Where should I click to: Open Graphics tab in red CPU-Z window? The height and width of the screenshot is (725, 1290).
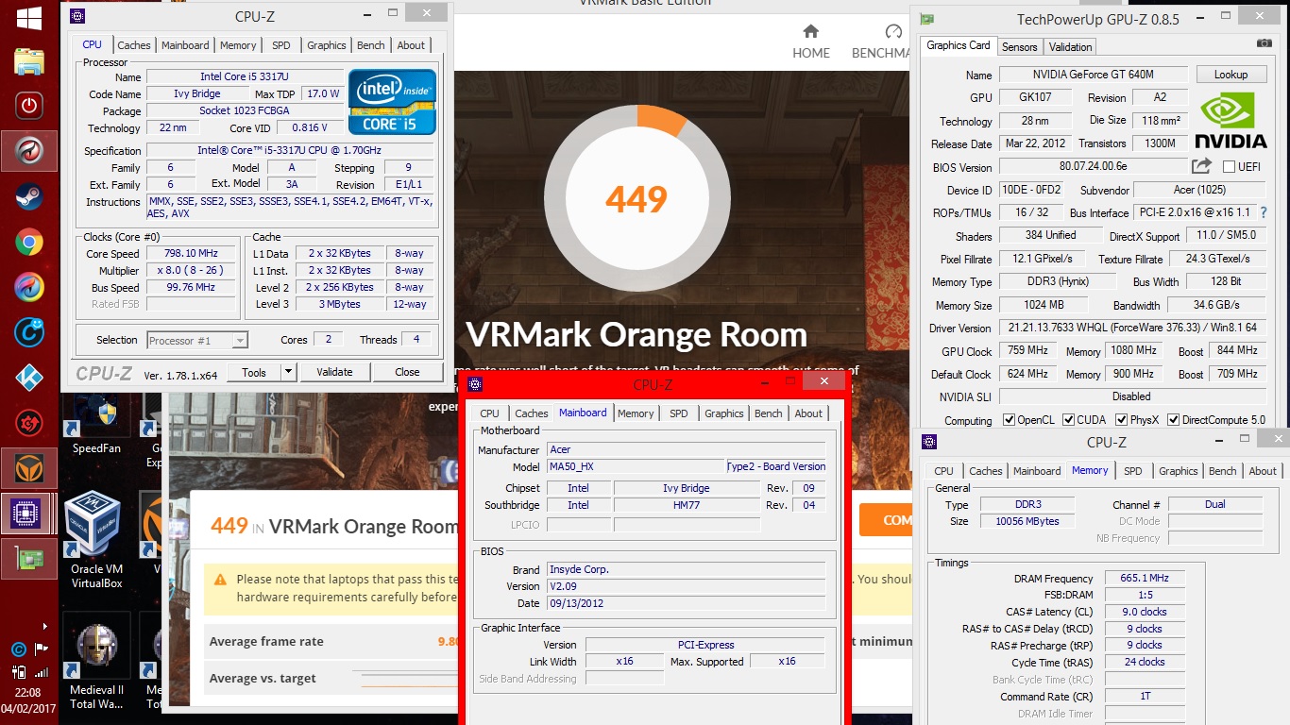point(724,413)
